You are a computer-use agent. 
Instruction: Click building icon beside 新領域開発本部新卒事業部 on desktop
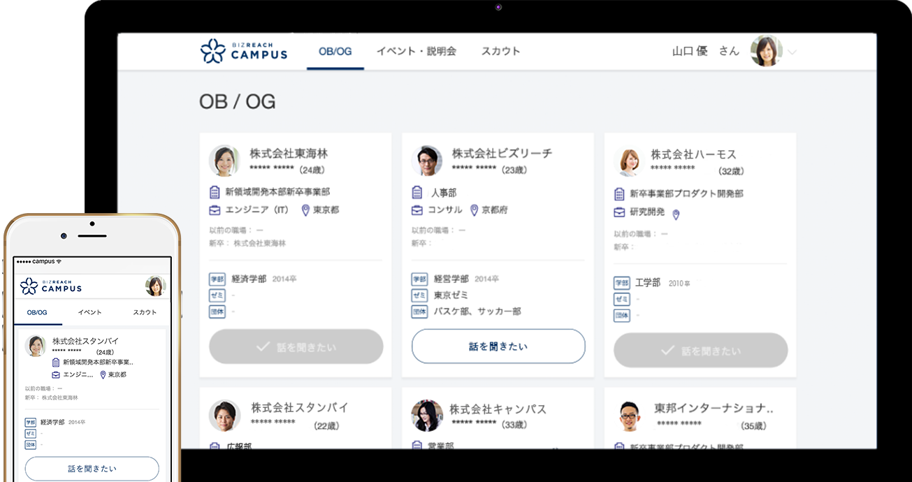click(215, 192)
